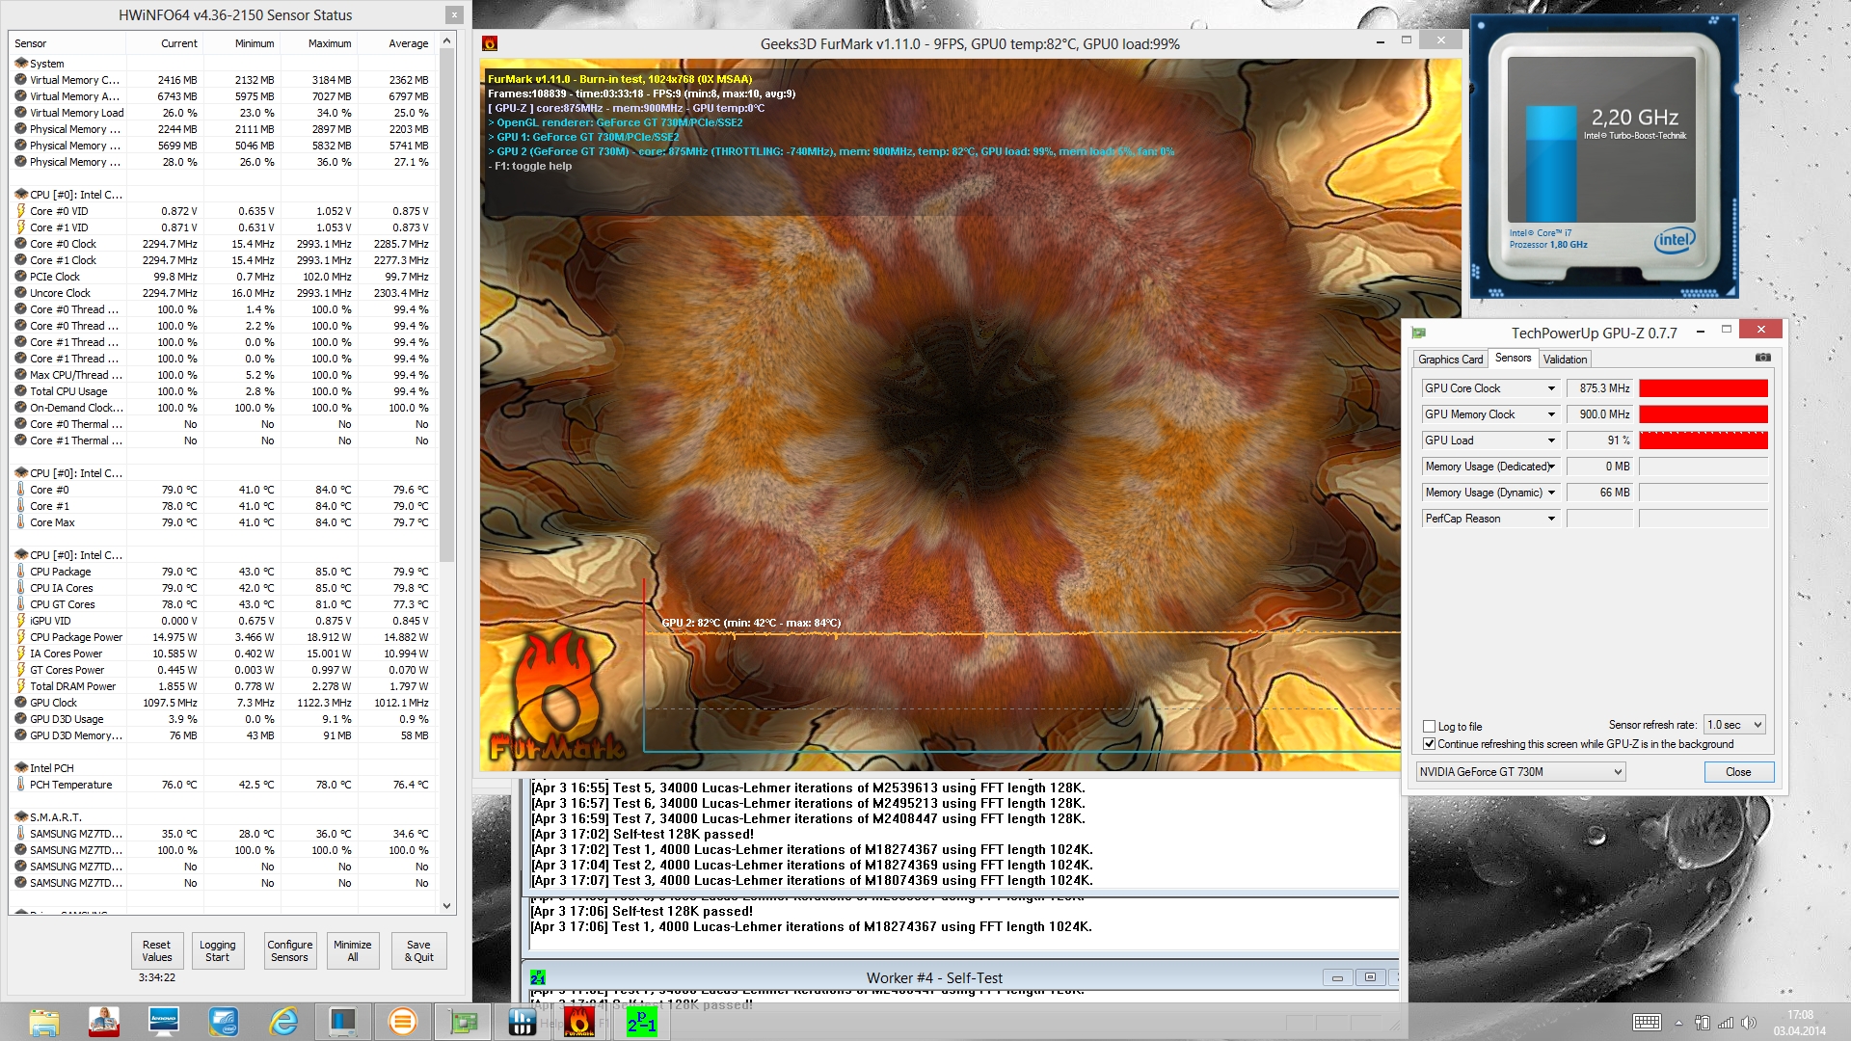Click the HWiNFO taskbar icon

click(522, 1021)
